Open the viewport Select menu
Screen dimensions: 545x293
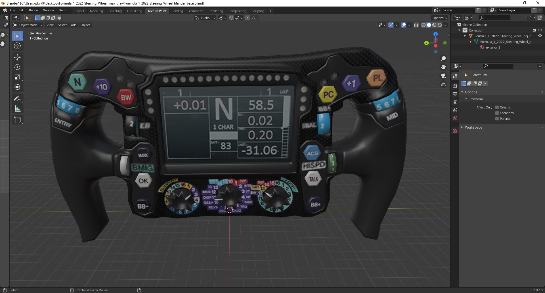point(62,25)
